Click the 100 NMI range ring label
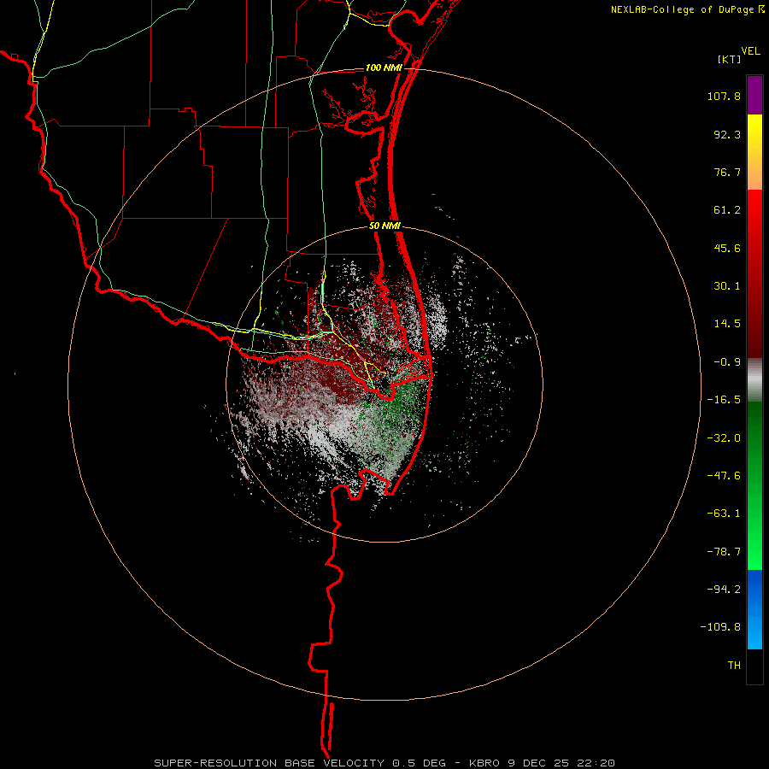The height and width of the screenshot is (769, 769). tap(384, 68)
